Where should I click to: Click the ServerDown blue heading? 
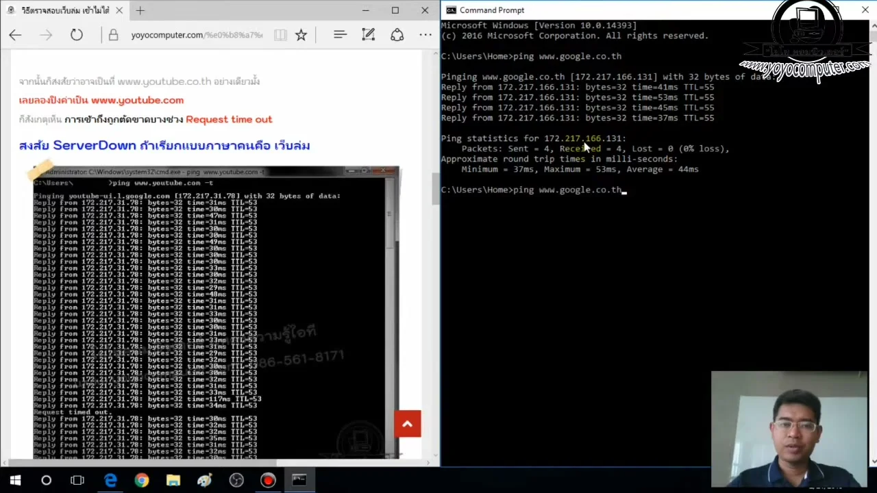[164, 145]
